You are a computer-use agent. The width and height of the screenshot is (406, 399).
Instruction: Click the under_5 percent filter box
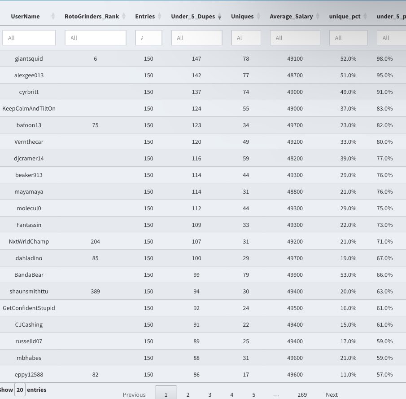(x=392, y=38)
